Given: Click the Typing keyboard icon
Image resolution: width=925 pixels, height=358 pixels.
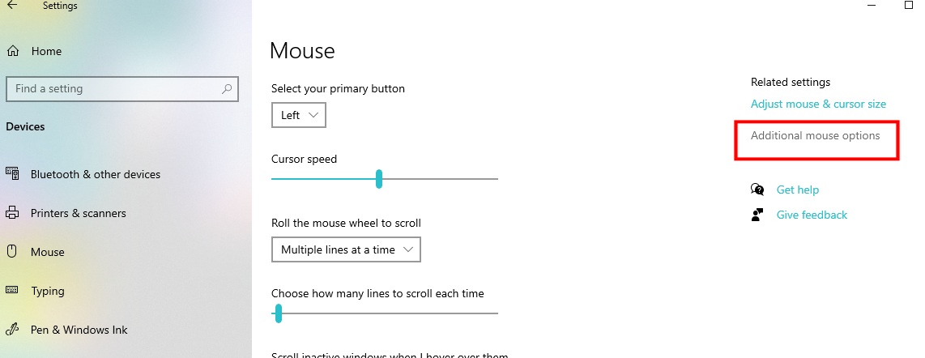Looking at the screenshot, I should [12, 291].
